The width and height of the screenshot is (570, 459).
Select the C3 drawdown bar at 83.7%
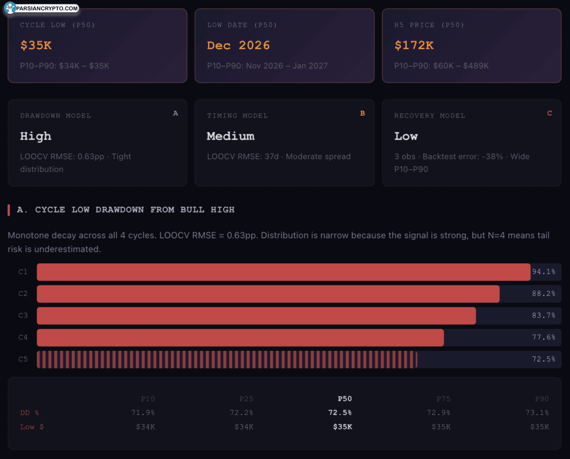coord(256,315)
